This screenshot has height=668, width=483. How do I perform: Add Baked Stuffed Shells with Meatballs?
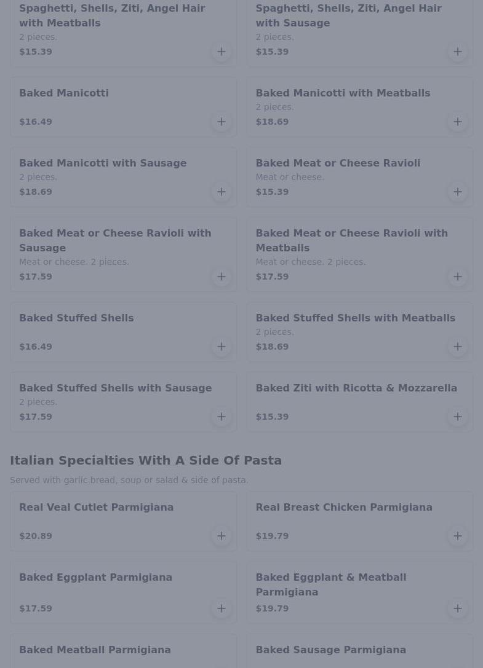tap(457, 347)
